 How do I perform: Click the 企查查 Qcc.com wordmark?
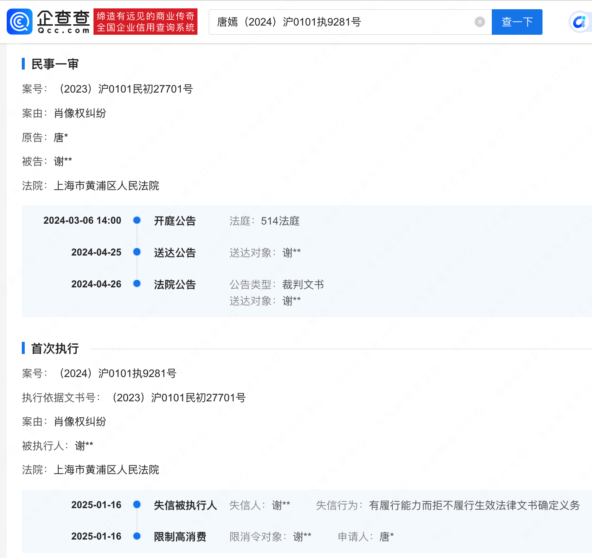coord(63,22)
